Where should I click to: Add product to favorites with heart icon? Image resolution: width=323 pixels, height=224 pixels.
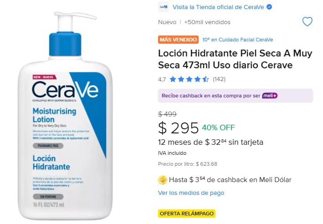[x=307, y=21]
